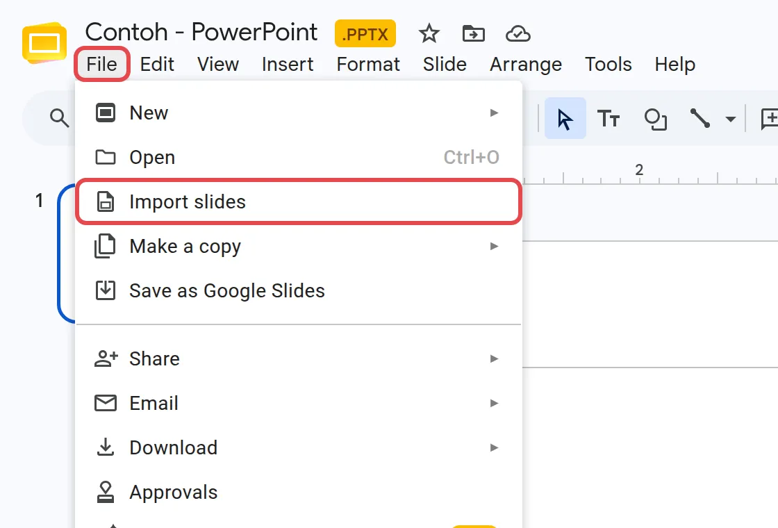This screenshot has width=778, height=528.
Task: Star the Contoh - PowerPoint document
Action: click(429, 34)
